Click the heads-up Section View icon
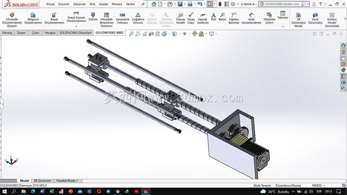The image size is (347, 195). (x=151, y=34)
